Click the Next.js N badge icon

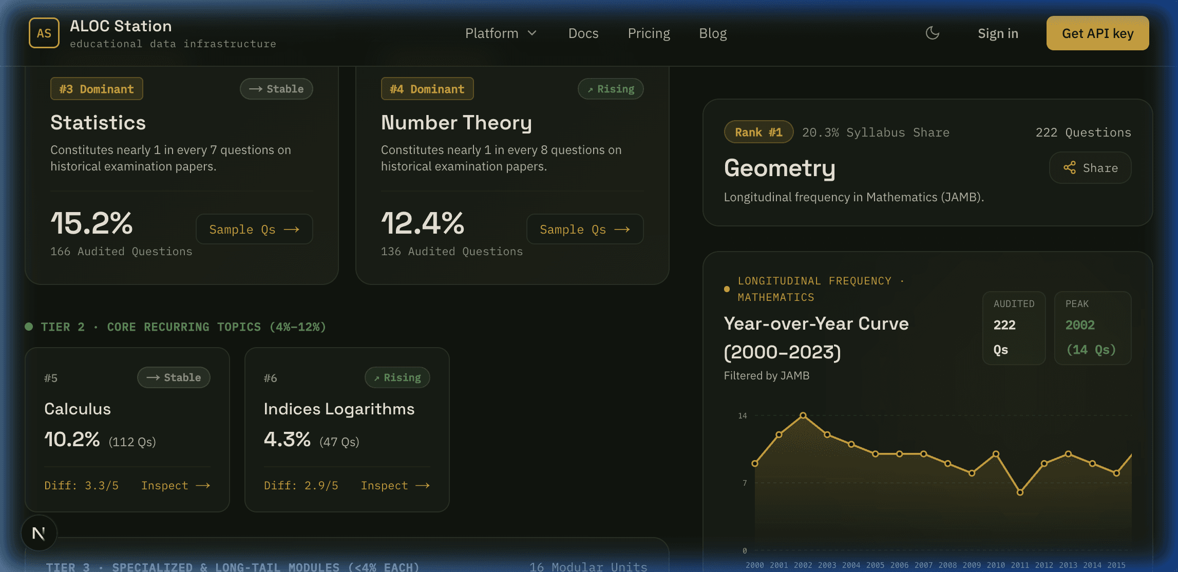pos(39,533)
